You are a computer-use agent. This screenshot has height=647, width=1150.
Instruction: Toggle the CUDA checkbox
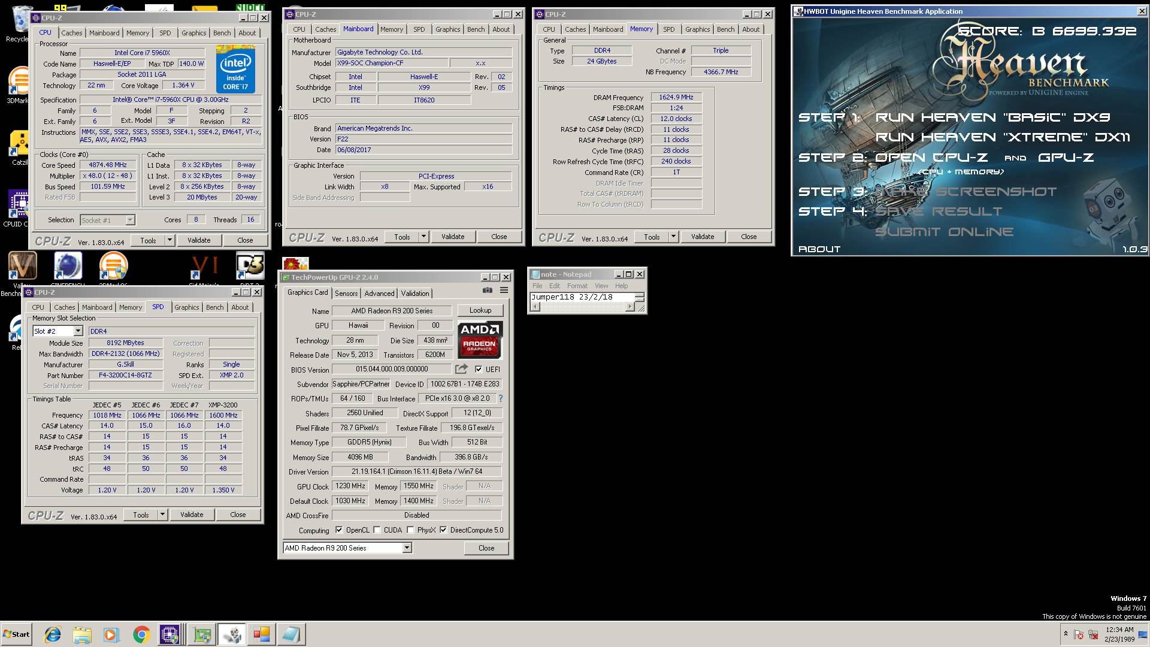(x=377, y=530)
